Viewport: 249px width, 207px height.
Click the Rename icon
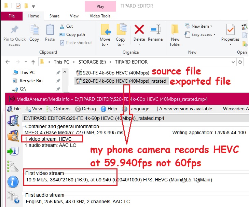click(155, 29)
